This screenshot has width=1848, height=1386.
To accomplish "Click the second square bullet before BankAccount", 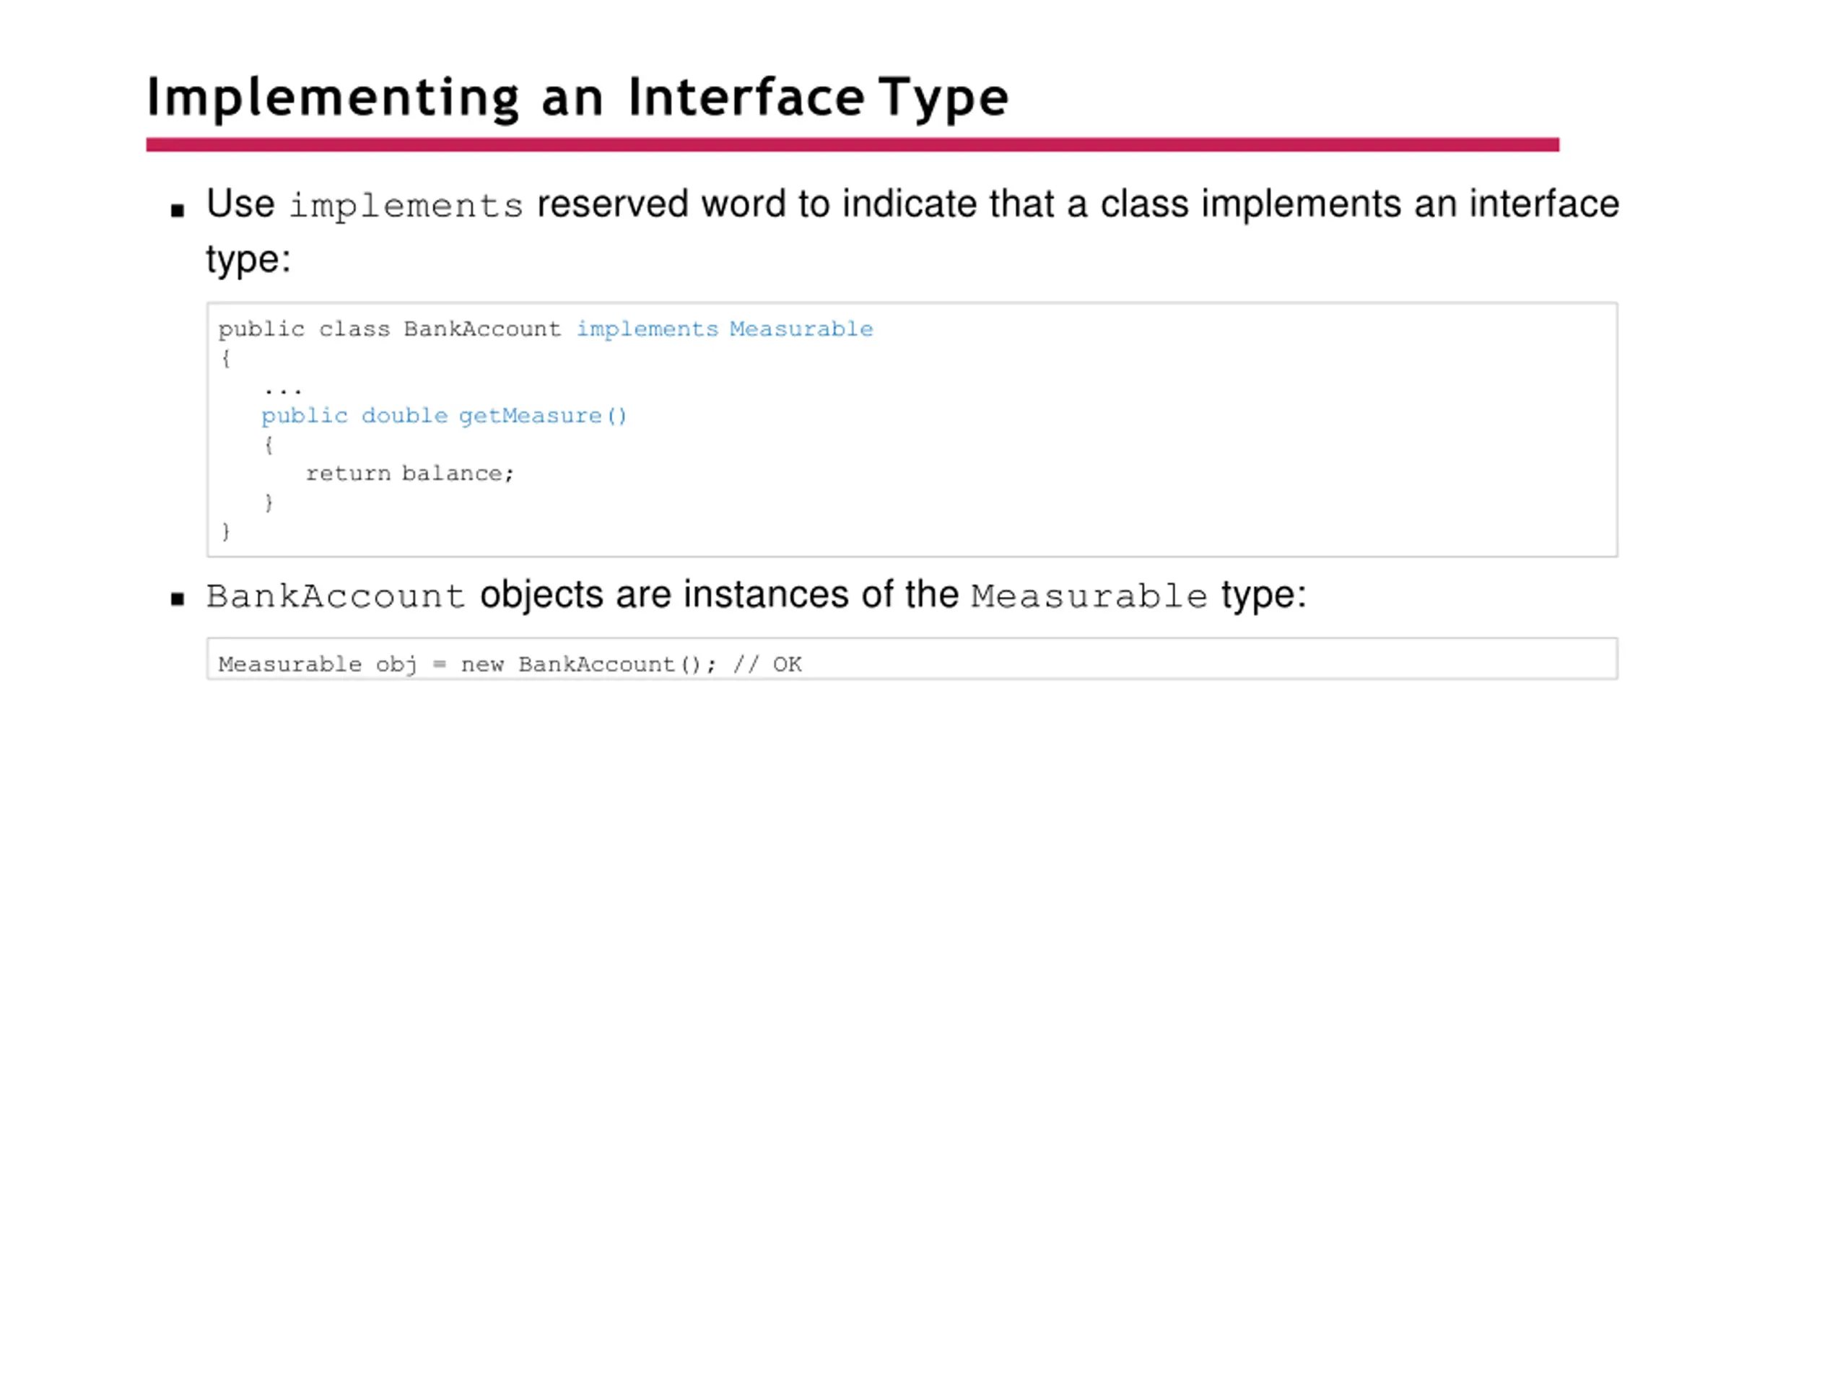I will tap(177, 598).
